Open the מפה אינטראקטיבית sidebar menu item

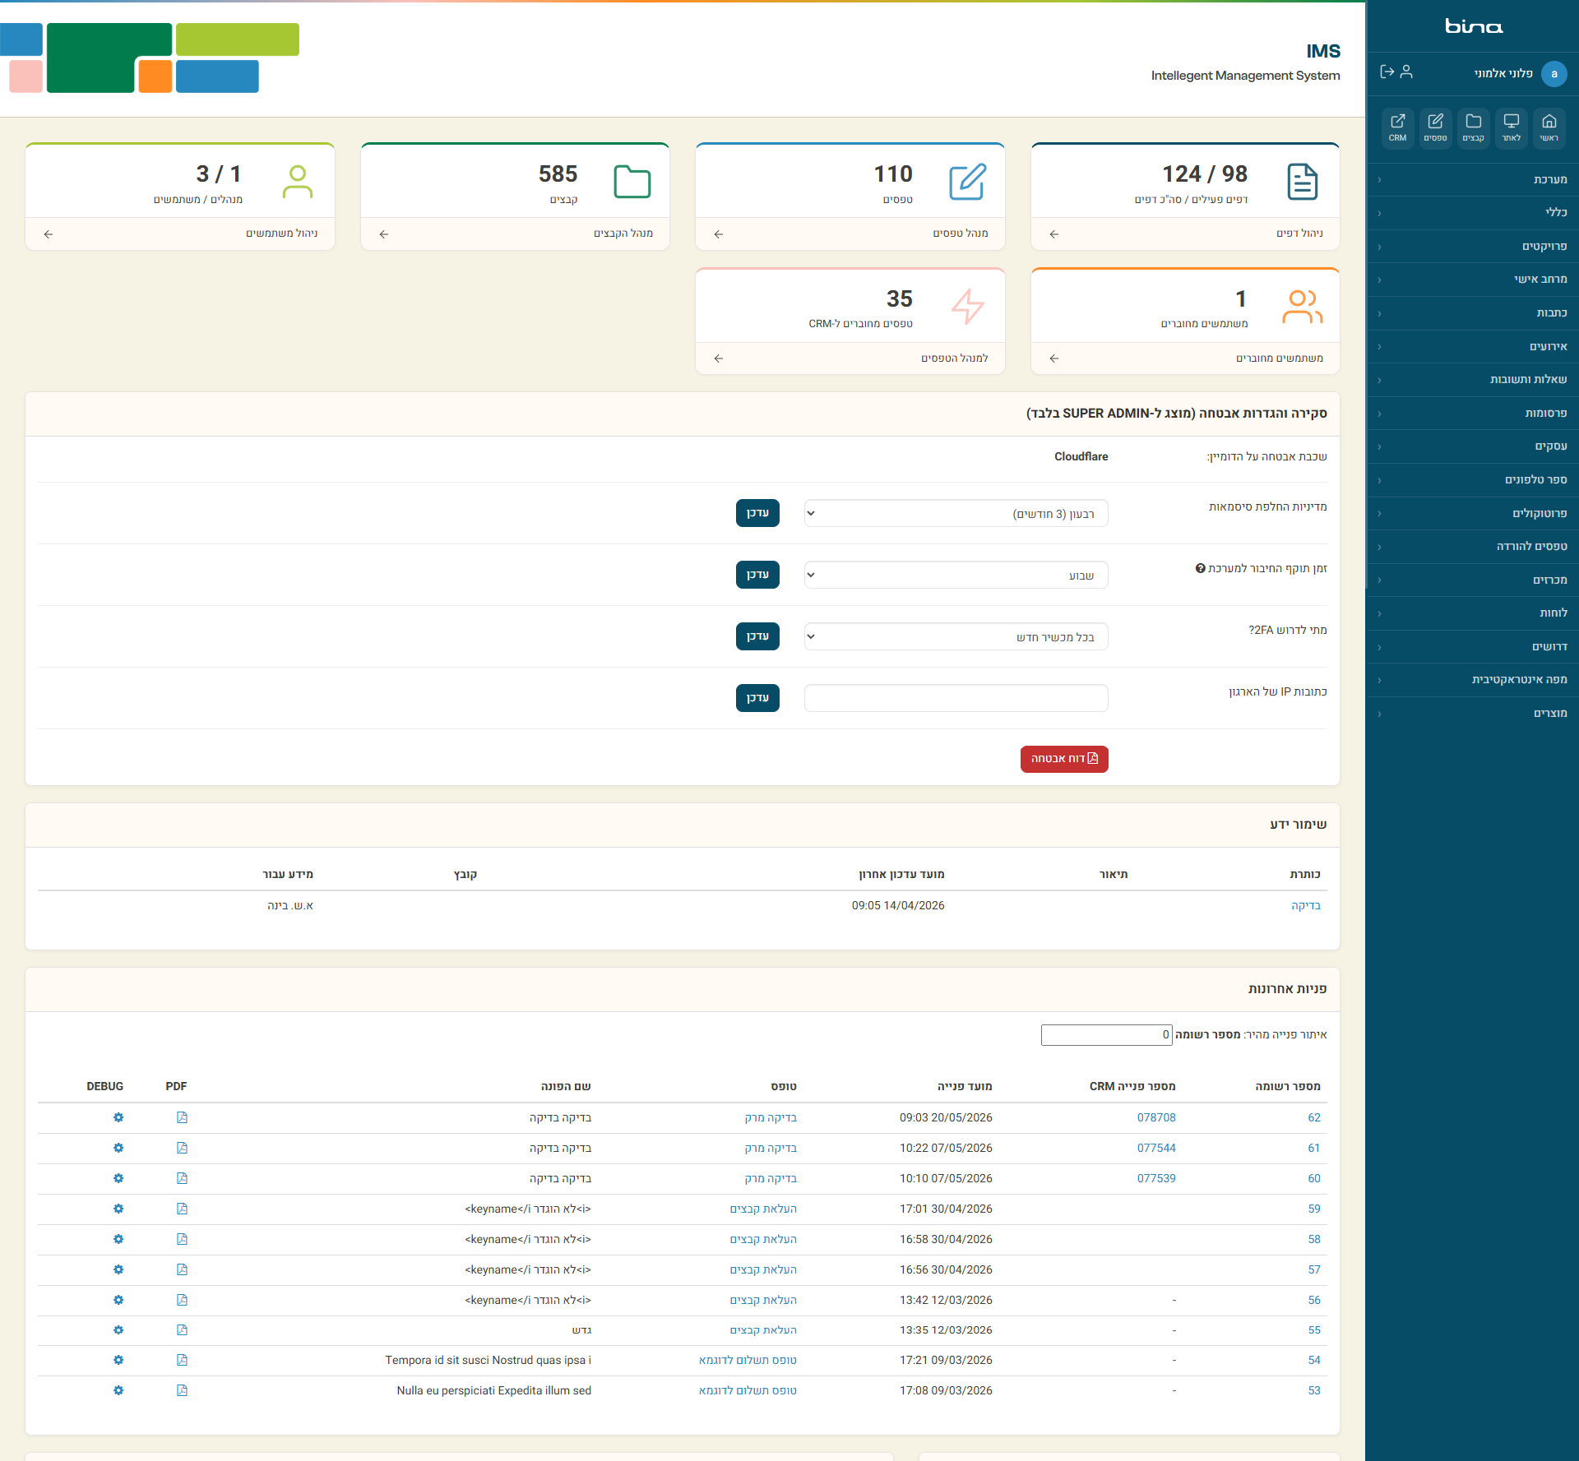pyautogui.click(x=1472, y=680)
